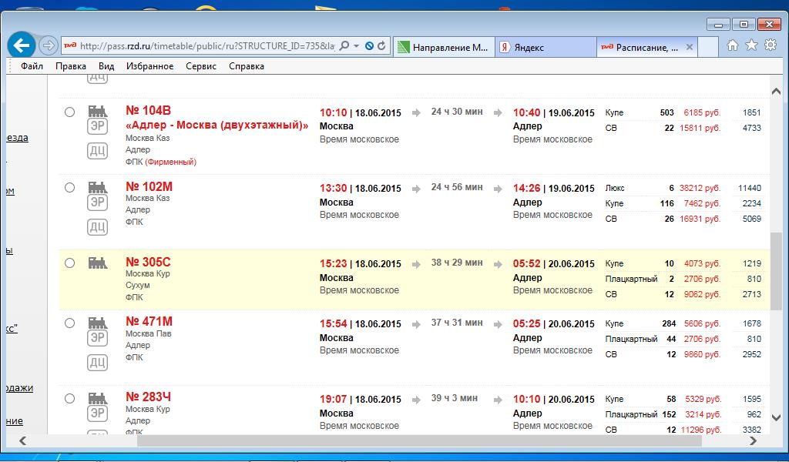The width and height of the screenshot is (789, 462).
Task: Choose train 471М using its radio button
Action: click(x=70, y=323)
